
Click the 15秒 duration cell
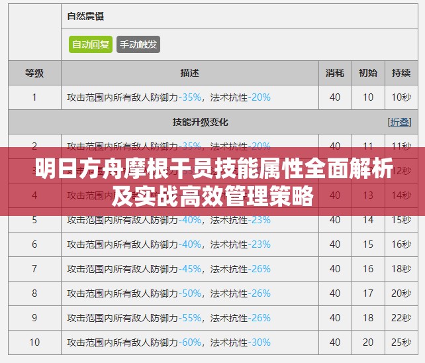(x=401, y=220)
